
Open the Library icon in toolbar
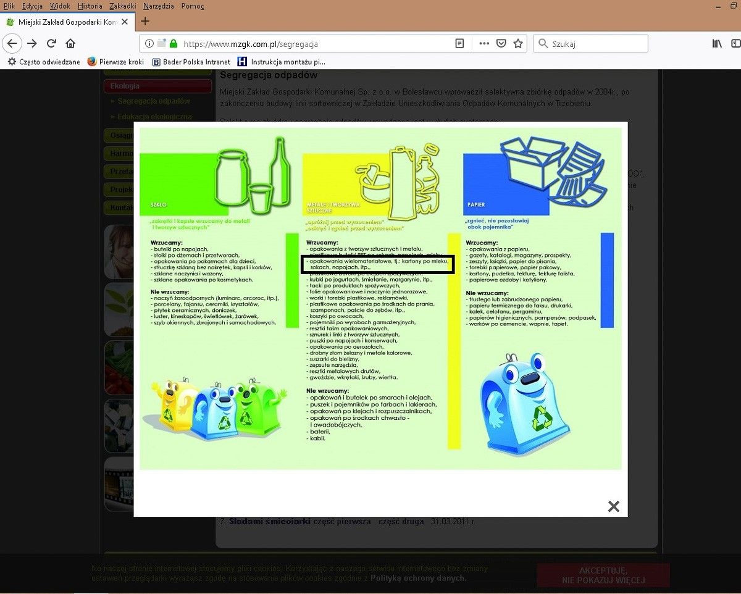717,44
